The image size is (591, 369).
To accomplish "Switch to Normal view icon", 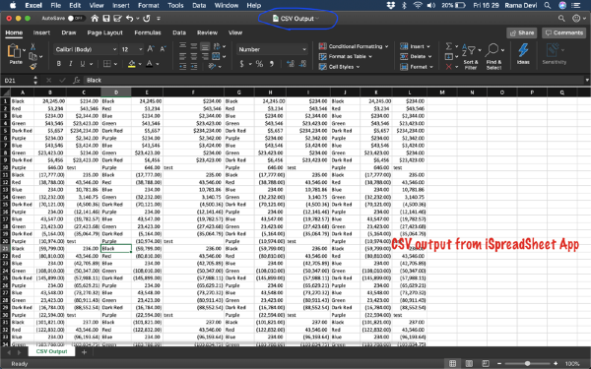I will pos(453,363).
